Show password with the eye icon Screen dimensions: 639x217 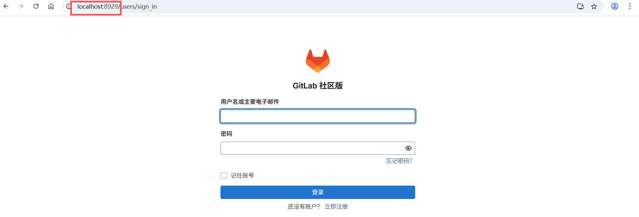tap(408, 148)
